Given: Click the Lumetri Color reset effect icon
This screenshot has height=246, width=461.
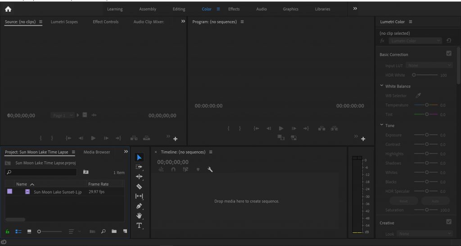Looking at the screenshot, I should (x=449, y=41).
